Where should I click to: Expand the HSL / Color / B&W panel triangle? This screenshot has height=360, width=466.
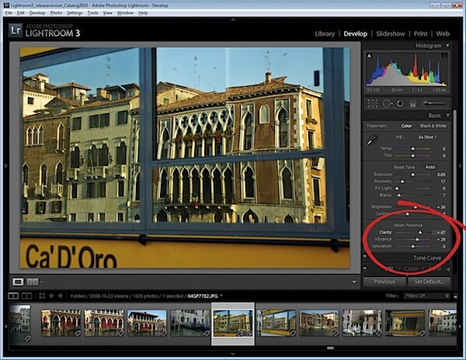[447, 269]
